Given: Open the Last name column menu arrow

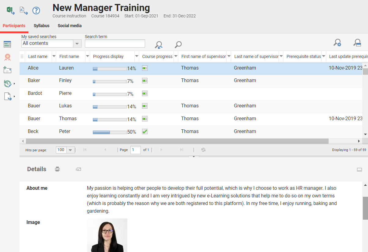Looking at the screenshot, I should [54, 56].
